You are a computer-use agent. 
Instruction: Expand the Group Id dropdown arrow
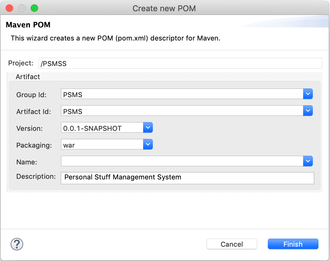tap(308, 94)
